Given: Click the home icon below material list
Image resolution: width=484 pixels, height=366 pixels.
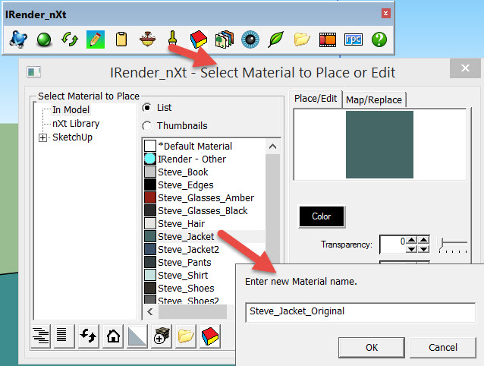Looking at the screenshot, I should tap(113, 337).
